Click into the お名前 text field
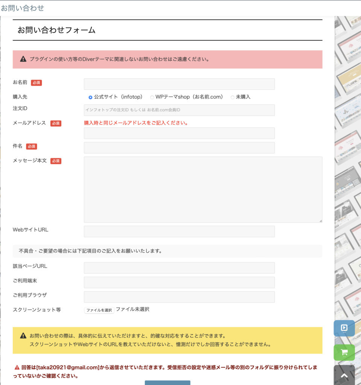Viewport: 361px width, 385px height. [x=179, y=84]
